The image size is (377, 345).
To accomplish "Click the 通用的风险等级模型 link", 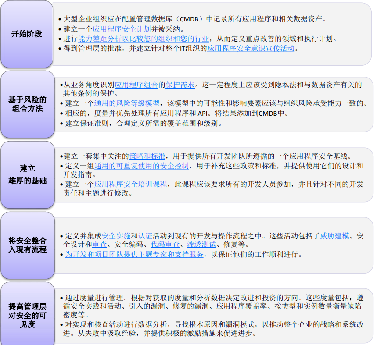I will tap(127, 103).
